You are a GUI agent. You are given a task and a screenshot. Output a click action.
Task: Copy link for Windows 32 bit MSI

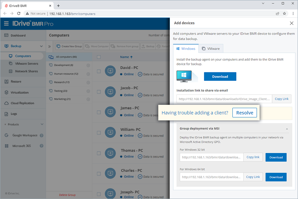click(x=253, y=157)
